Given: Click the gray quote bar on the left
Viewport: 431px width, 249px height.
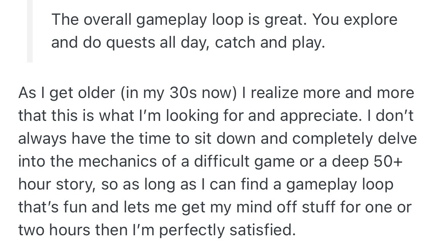Looking at the screenshot, I should click(30, 31).
